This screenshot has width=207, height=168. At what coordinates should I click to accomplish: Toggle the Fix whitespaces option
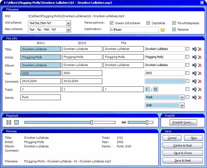pyautogui.click(x=174, y=23)
